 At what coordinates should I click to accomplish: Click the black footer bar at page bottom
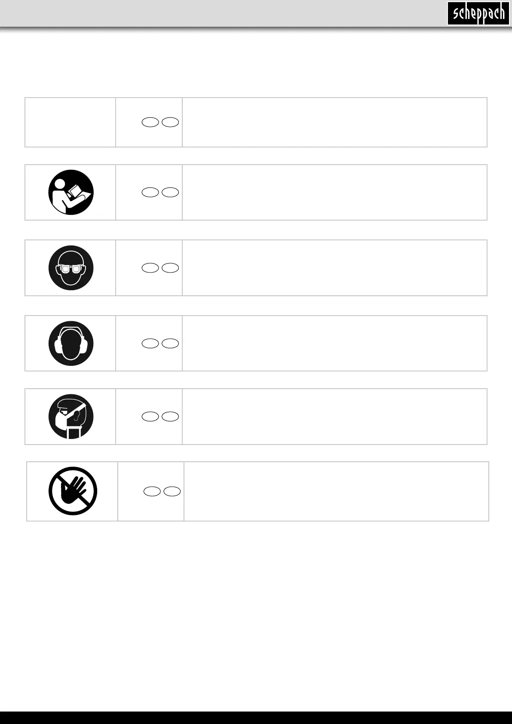[x=256, y=718]
